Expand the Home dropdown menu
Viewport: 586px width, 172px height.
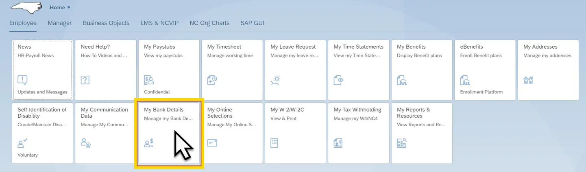[x=60, y=8]
